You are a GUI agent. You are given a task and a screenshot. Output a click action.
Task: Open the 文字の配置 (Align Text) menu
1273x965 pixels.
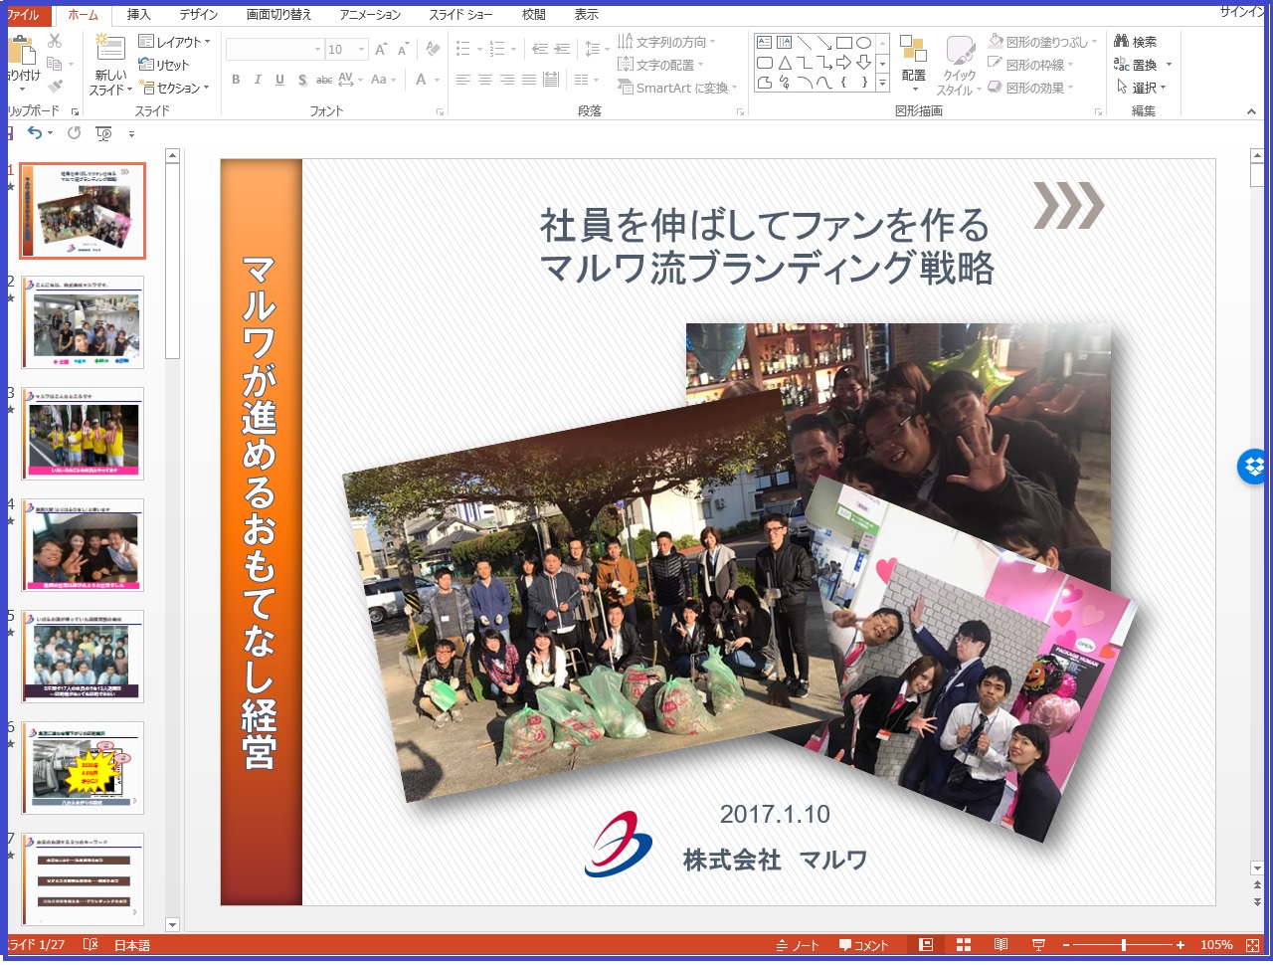point(660,65)
